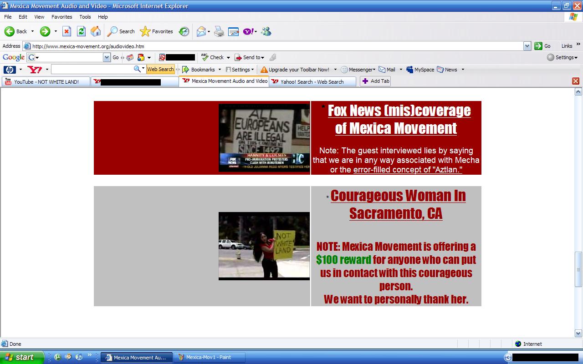Click the highlighter pen icon on Google toolbar
The image size is (583, 364).
pyautogui.click(x=273, y=57)
